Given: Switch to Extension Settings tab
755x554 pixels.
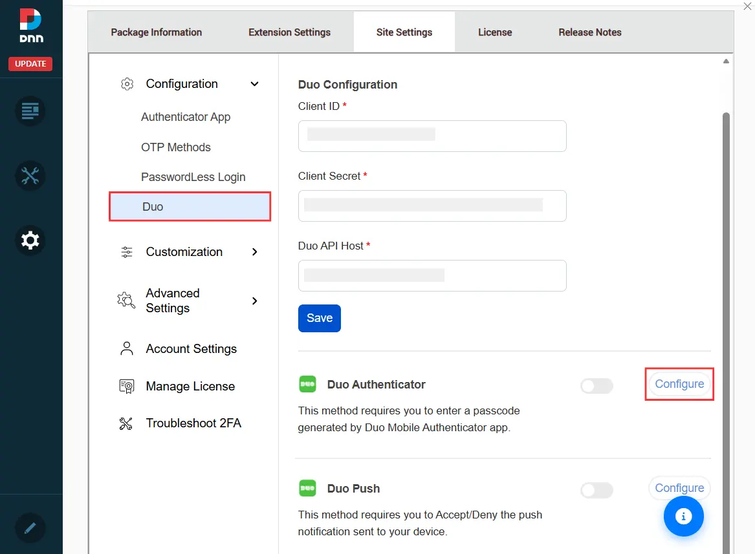Looking at the screenshot, I should point(289,32).
